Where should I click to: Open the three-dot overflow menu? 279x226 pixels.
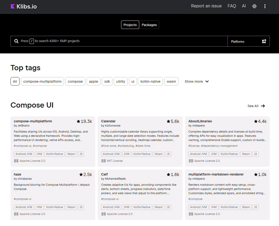click(x=265, y=6)
